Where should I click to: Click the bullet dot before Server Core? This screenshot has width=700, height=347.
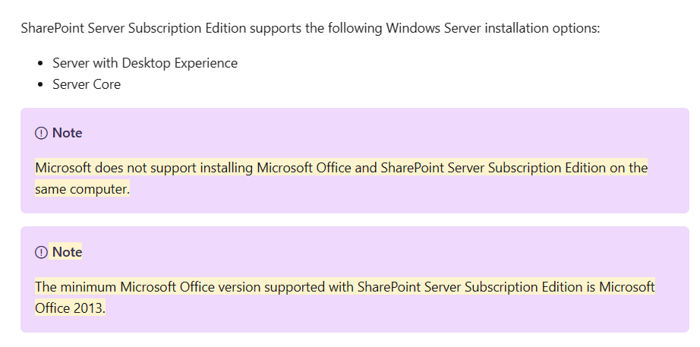point(40,85)
